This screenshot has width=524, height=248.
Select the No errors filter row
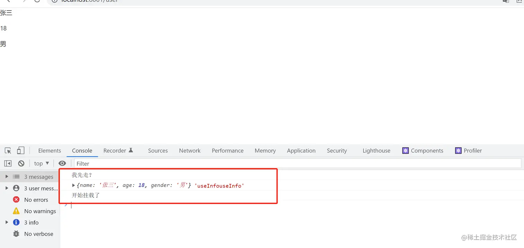click(30, 200)
